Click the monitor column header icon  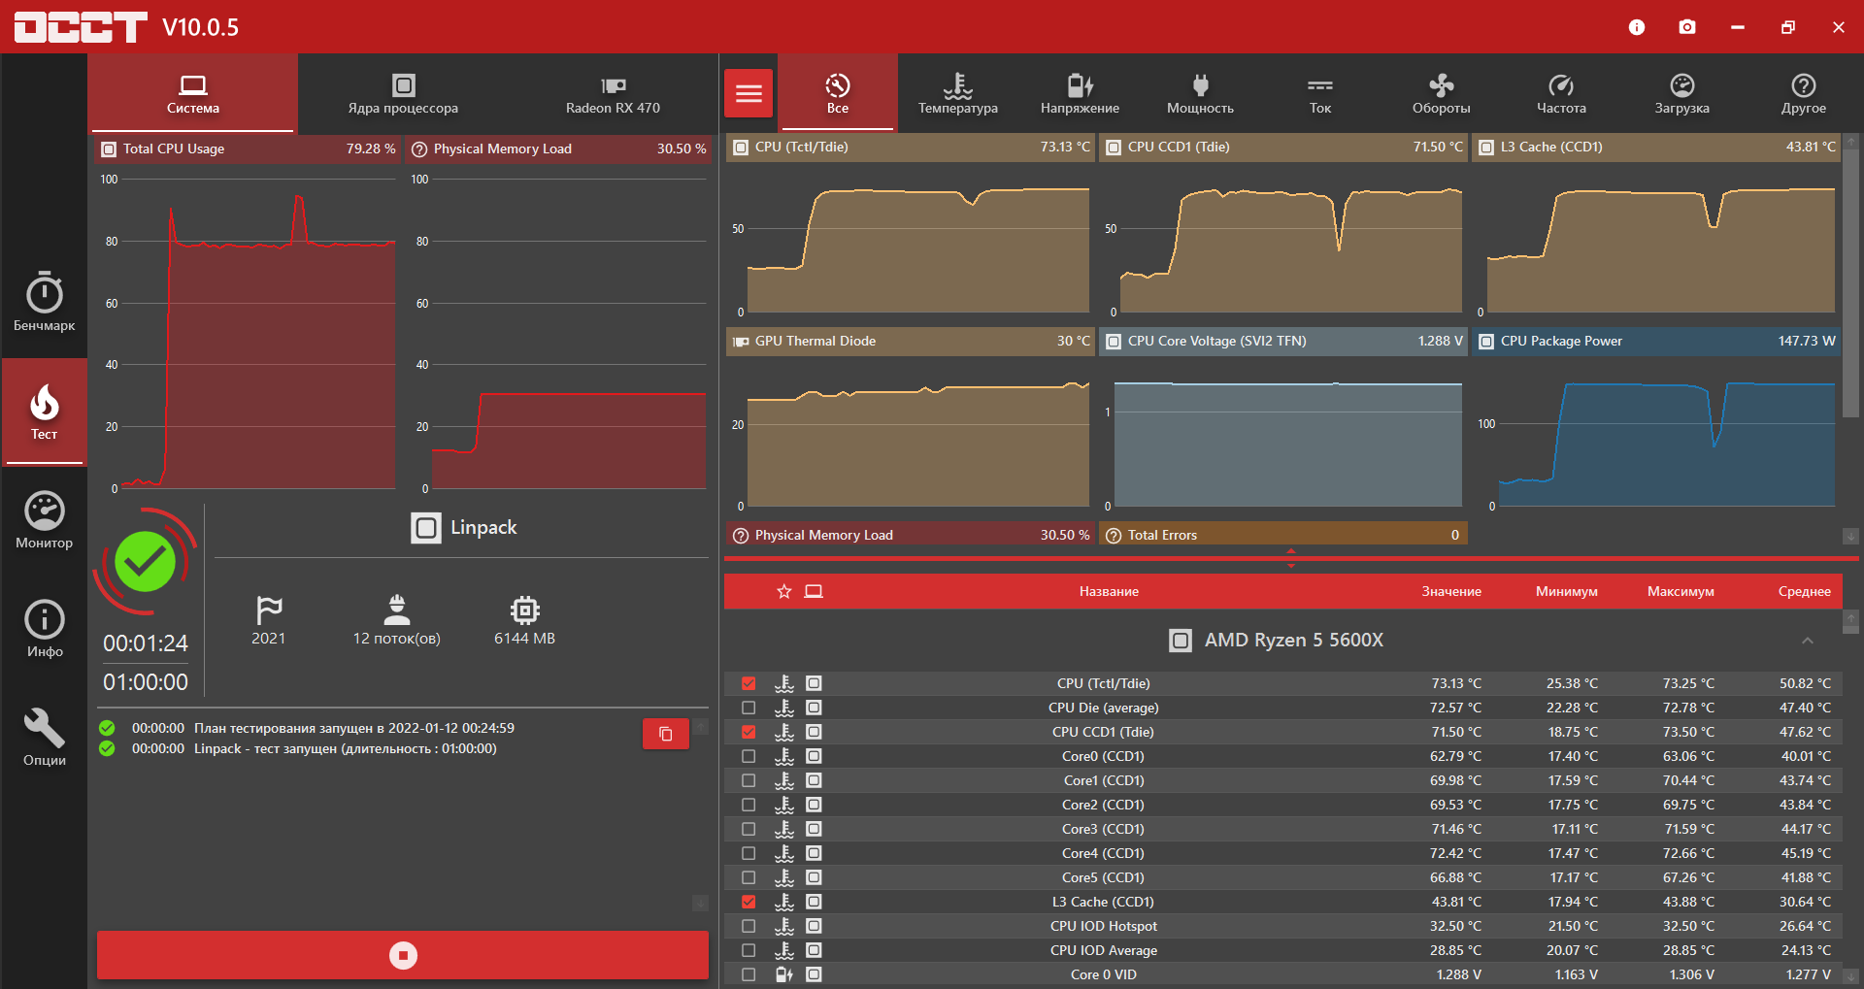[x=814, y=591]
